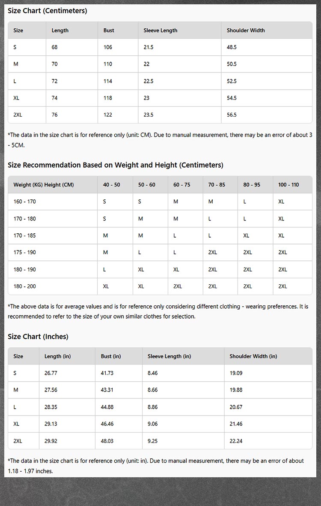The image size is (321, 506).
Task: Click the '40 - 50' weight column header
Action: tap(111, 185)
